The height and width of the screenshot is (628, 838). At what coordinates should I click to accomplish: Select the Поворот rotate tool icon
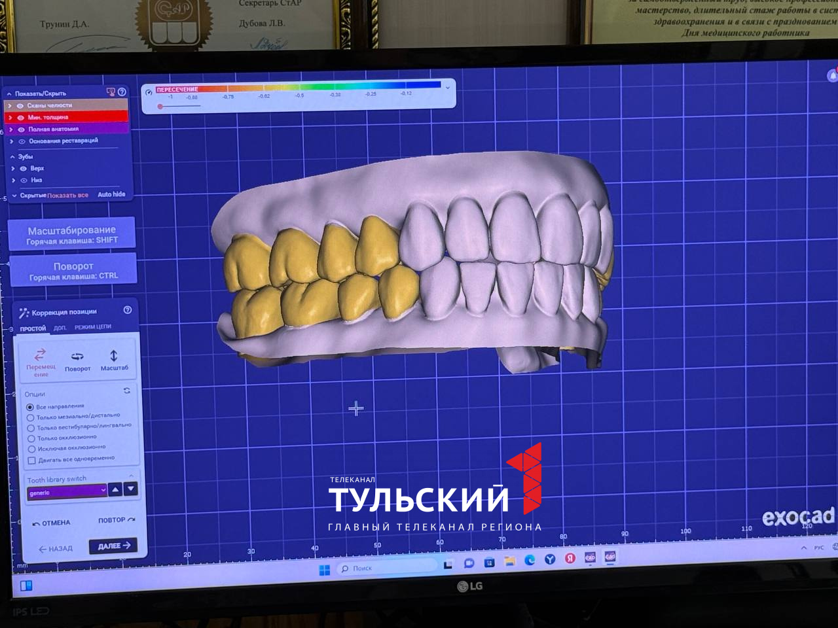[77, 357]
